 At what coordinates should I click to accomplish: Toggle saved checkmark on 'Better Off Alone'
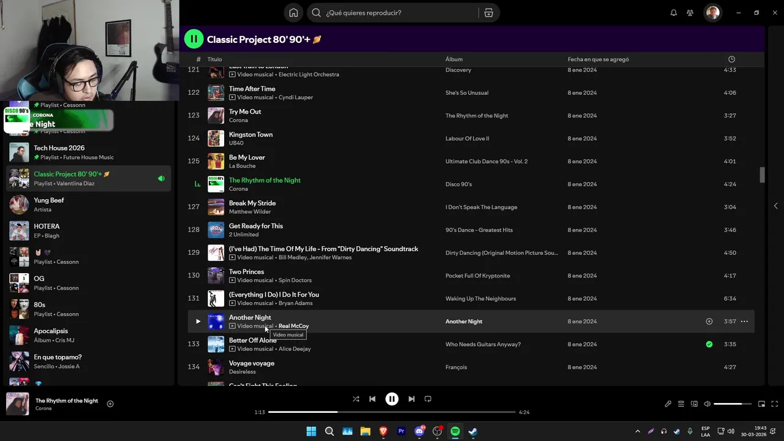coord(709,344)
